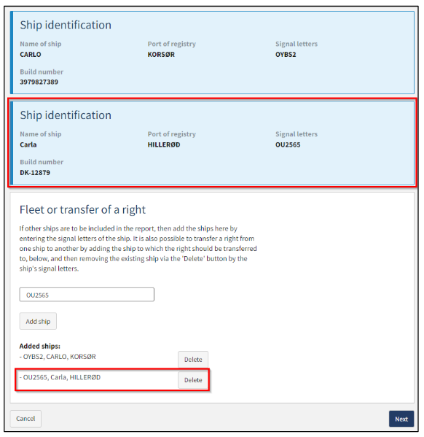Click the Added ships label
This screenshot has width=424, height=437.
pos(40,346)
